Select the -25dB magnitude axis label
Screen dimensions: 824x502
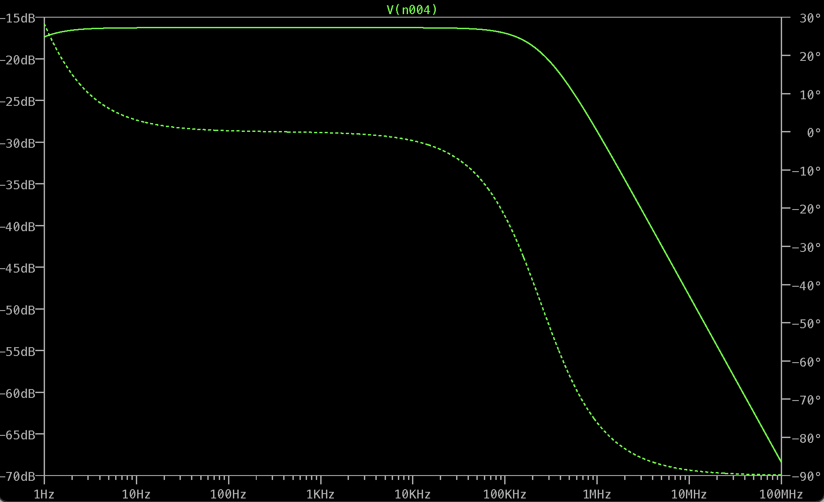(18, 101)
